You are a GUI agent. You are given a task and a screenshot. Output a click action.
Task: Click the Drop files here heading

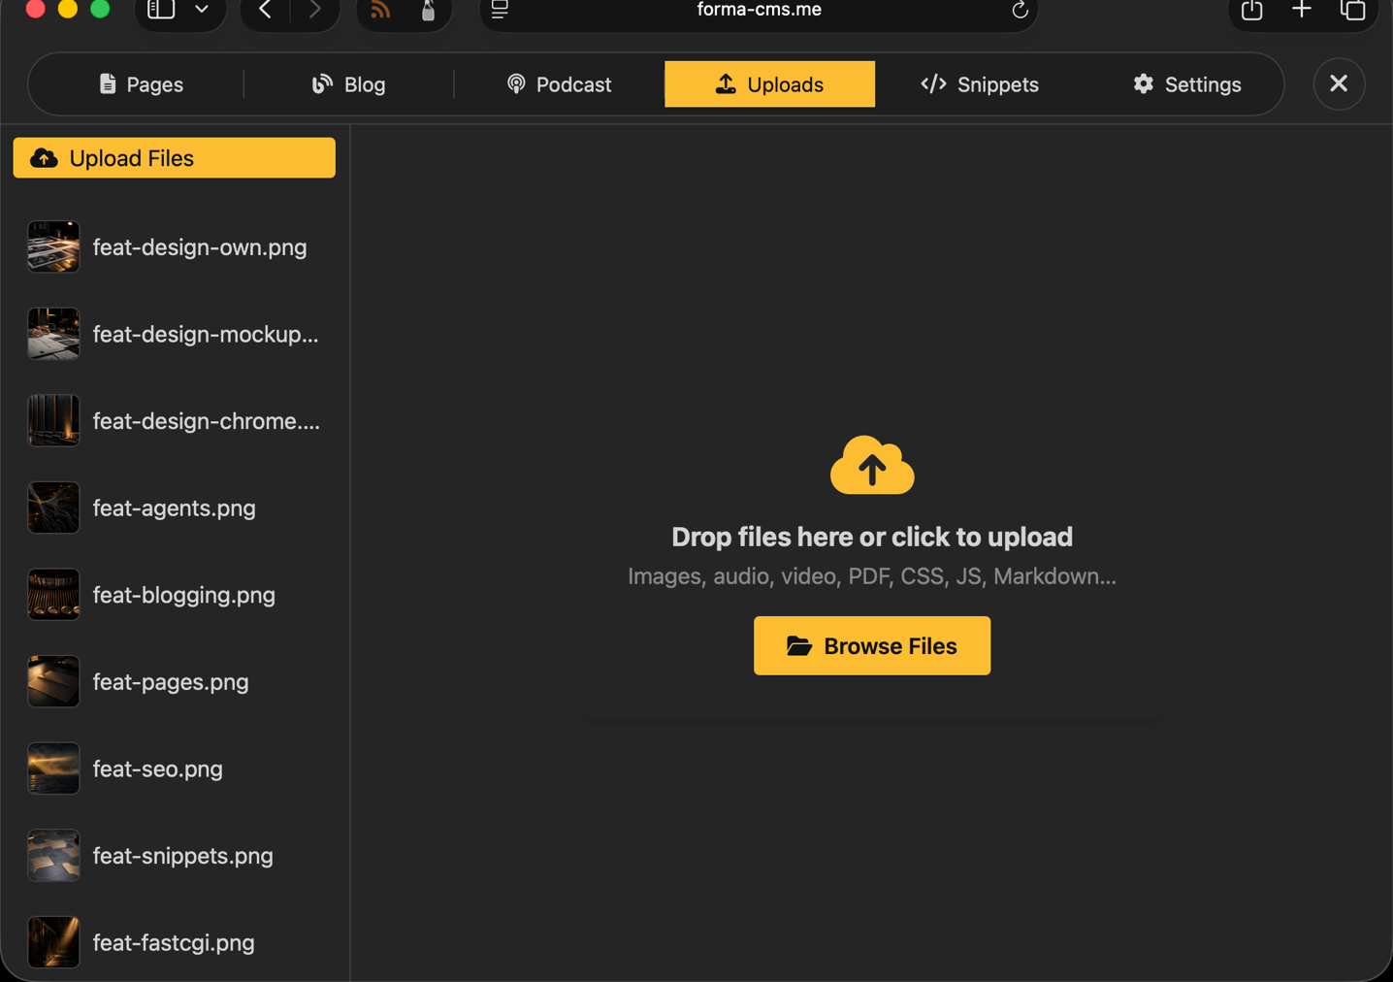coord(872,537)
